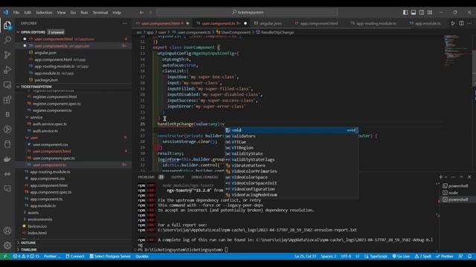Select the void autocomplete suggestion

(292, 131)
